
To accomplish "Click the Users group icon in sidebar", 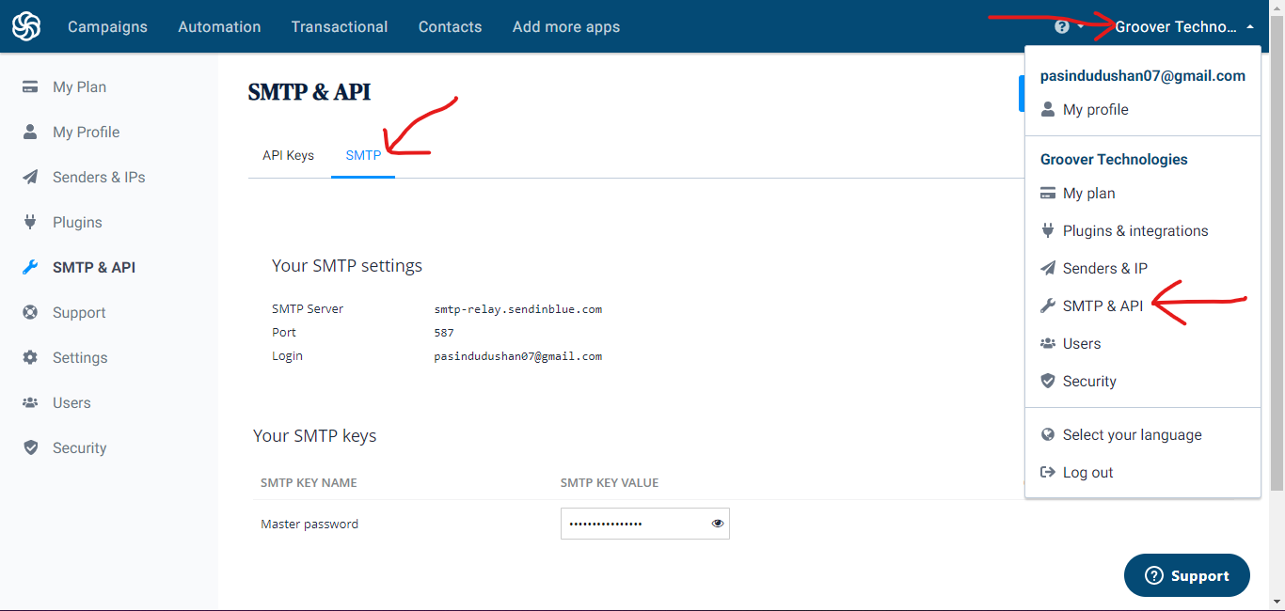I will [x=30, y=402].
